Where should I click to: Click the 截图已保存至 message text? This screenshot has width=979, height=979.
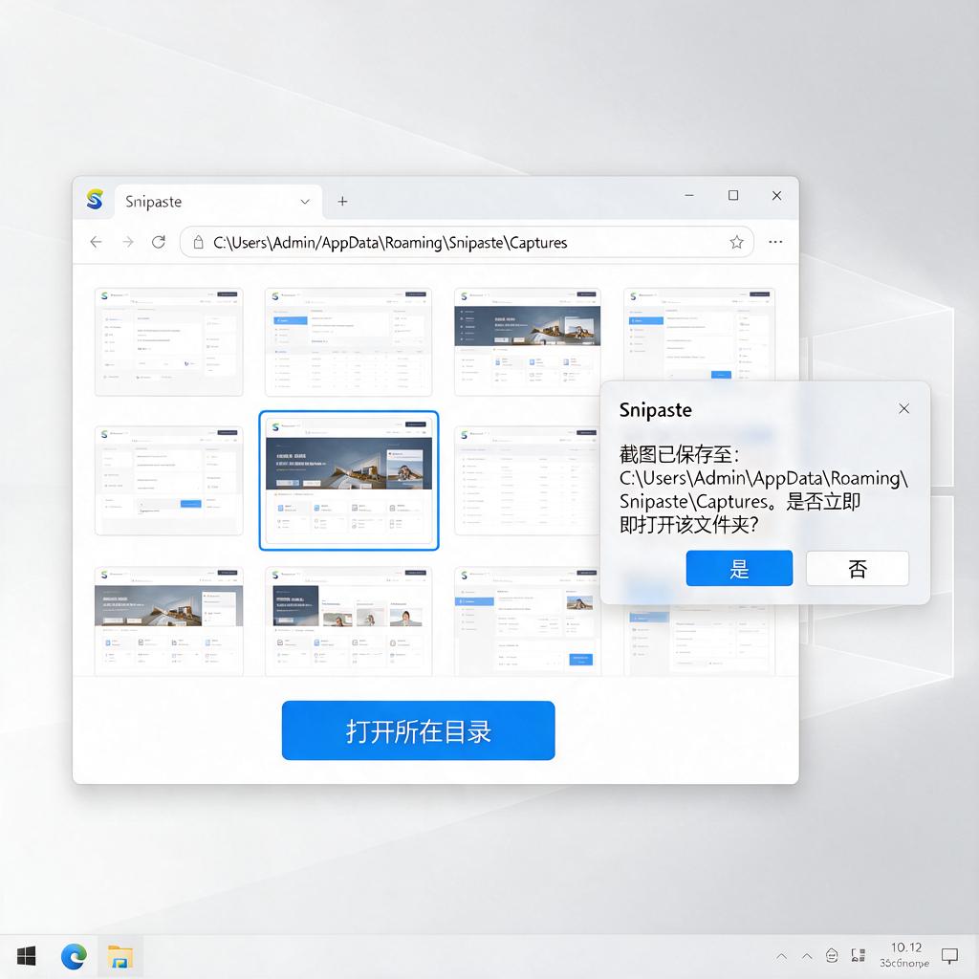click(680, 454)
